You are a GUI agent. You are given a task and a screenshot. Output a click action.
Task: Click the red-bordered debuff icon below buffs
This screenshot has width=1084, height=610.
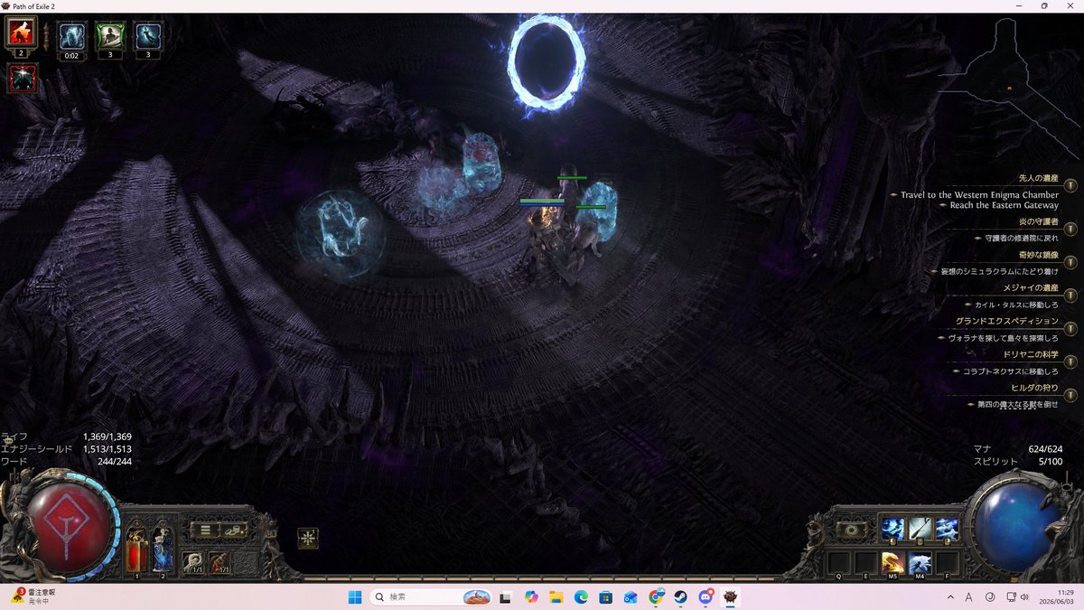21,79
